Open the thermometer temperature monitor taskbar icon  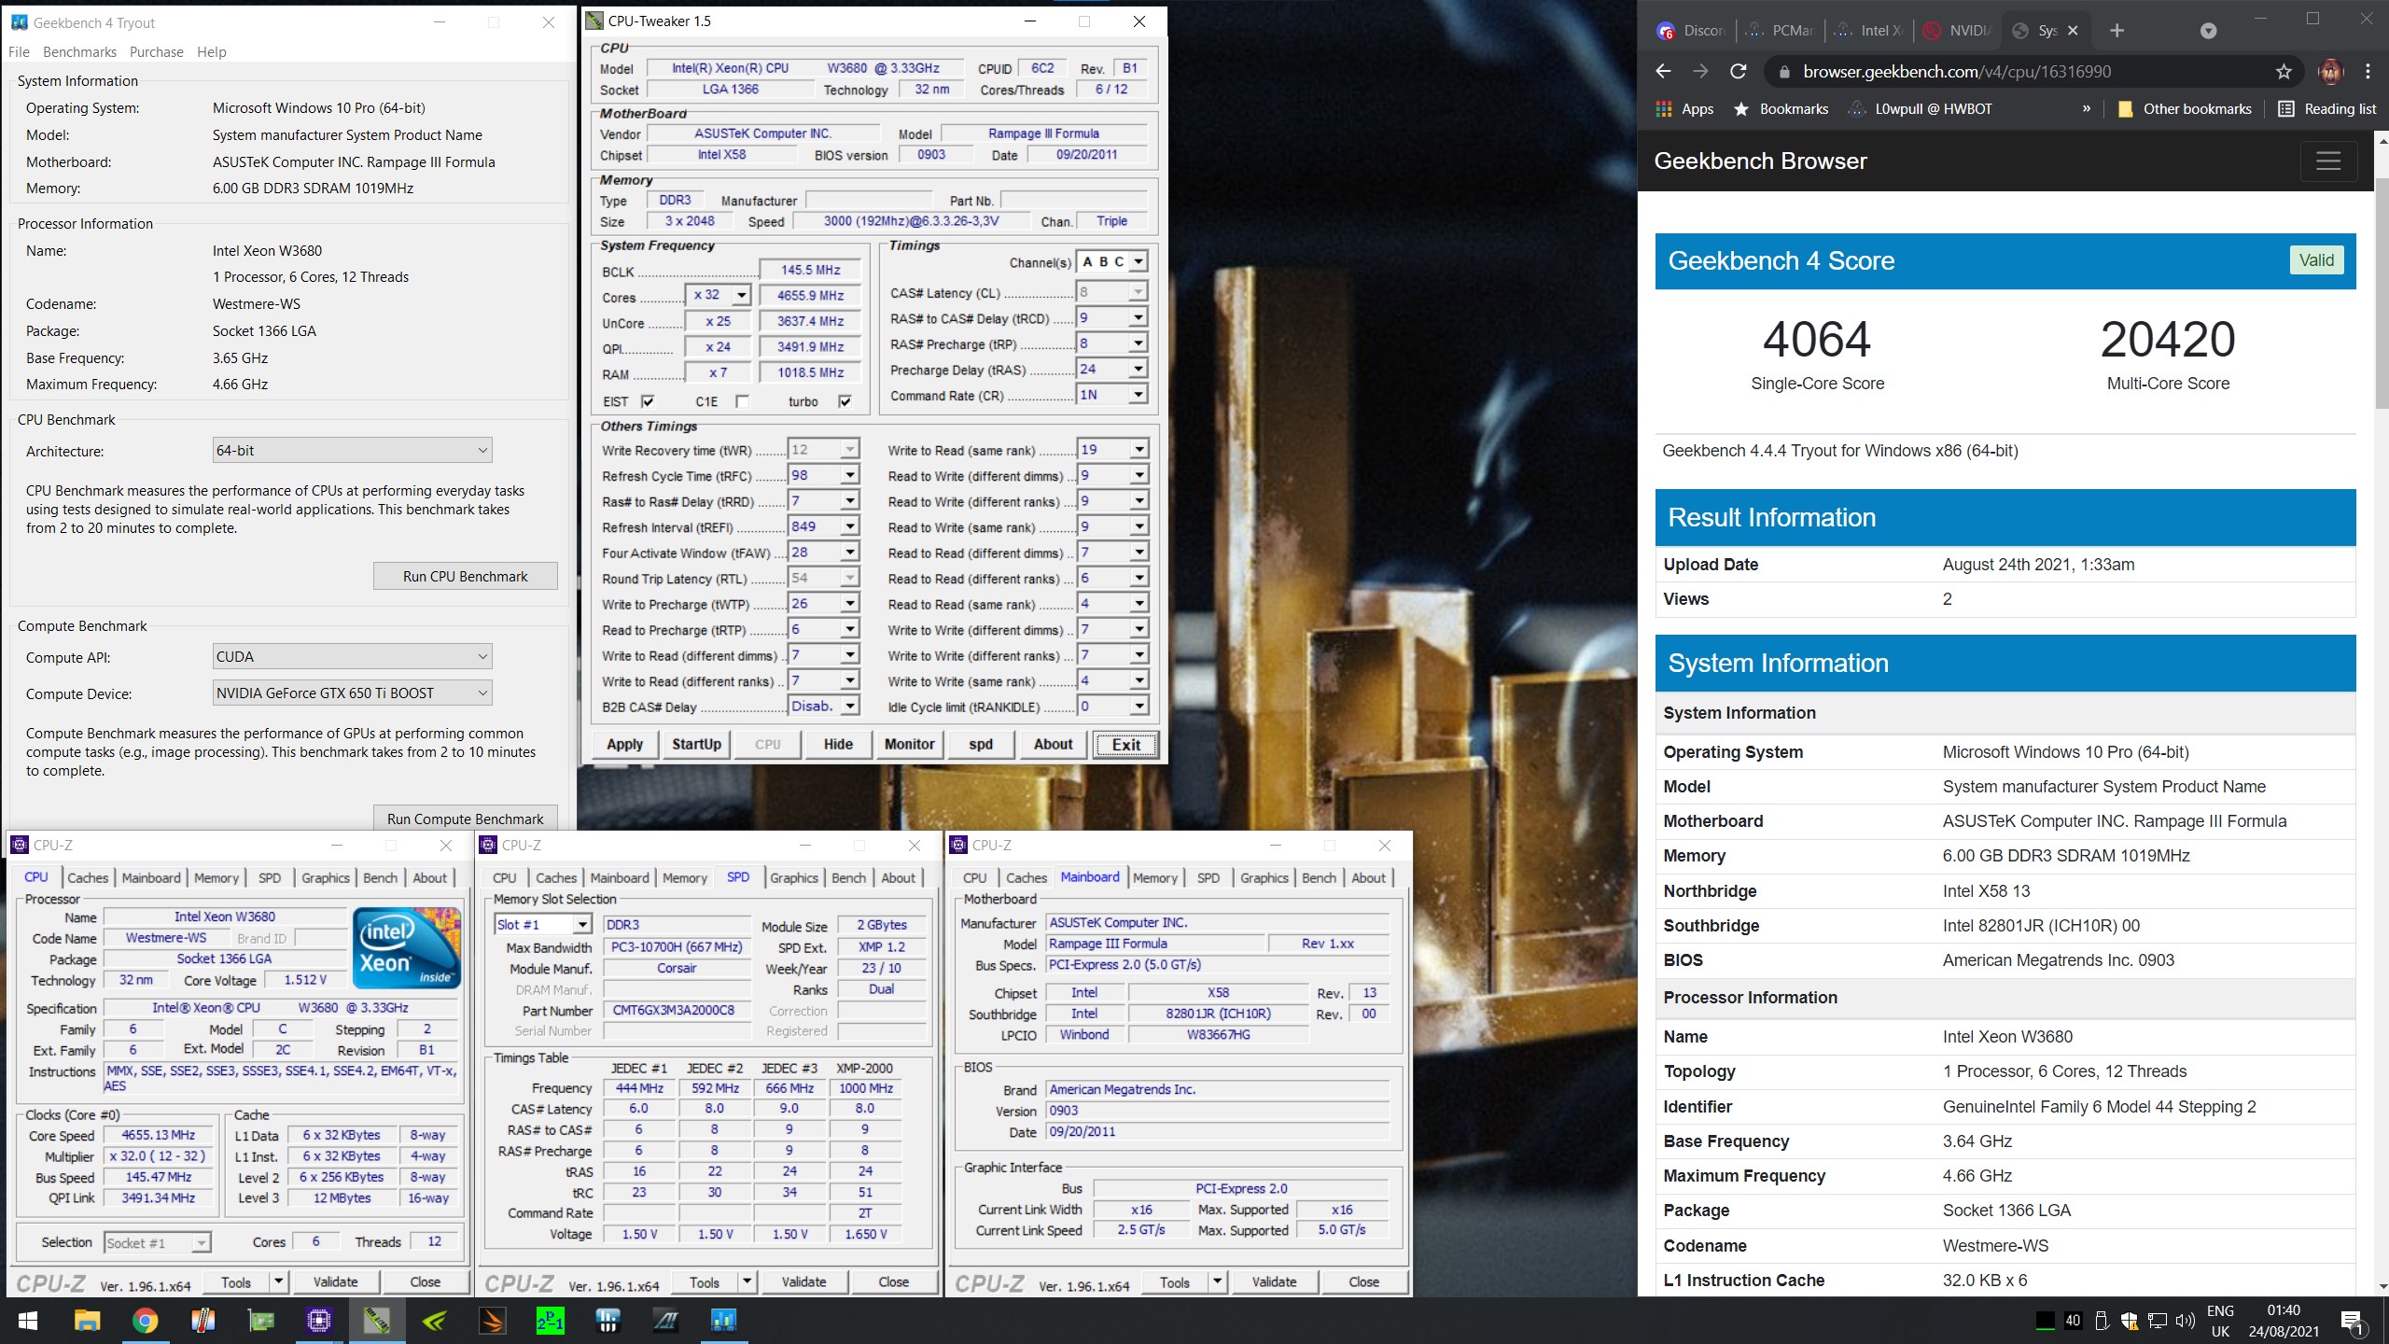pos(203,1321)
